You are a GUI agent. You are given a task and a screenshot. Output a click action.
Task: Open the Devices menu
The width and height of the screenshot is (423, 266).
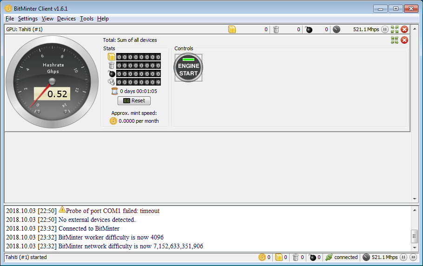click(66, 19)
